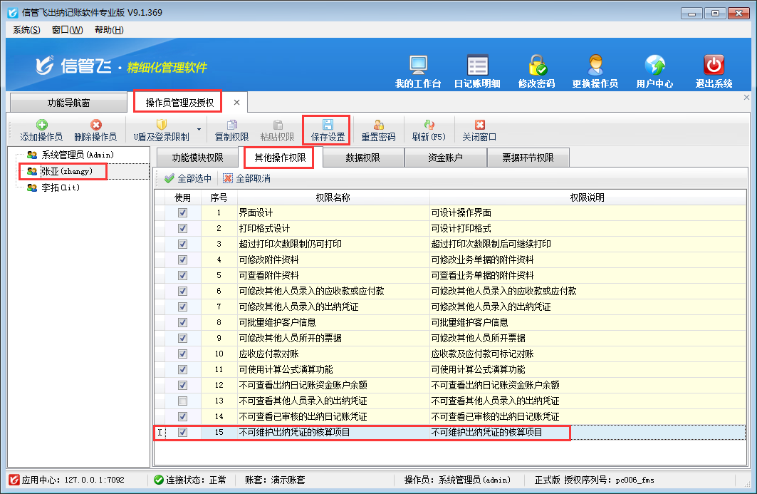The height and width of the screenshot is (494, 757).
Task: Click 退出系统 red power icon
Action: tap(714, 66)
